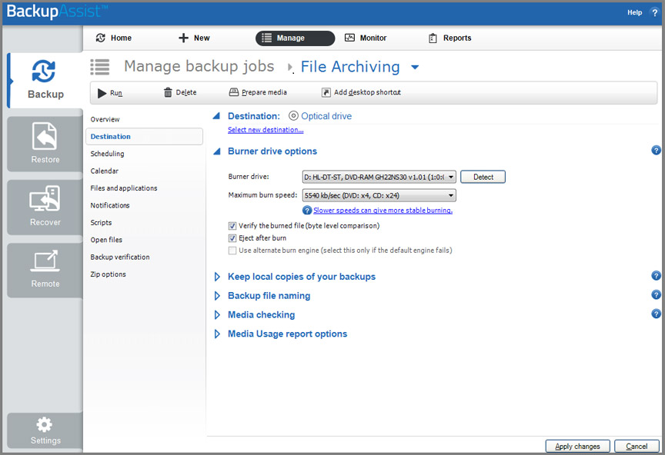Open the Reports tab
Screen dimensions: 665x455
450,38
